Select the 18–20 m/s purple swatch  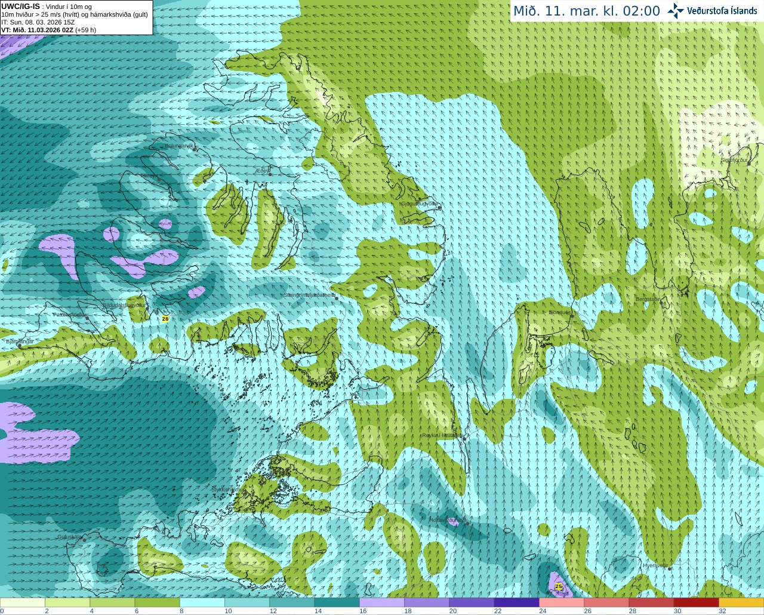[427, 602]
